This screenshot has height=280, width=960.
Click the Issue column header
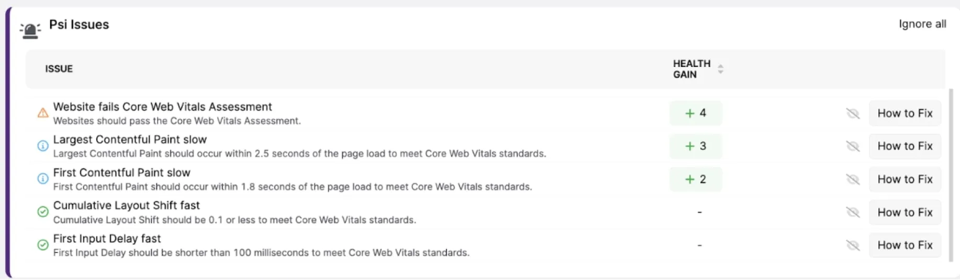pos(59,69)
